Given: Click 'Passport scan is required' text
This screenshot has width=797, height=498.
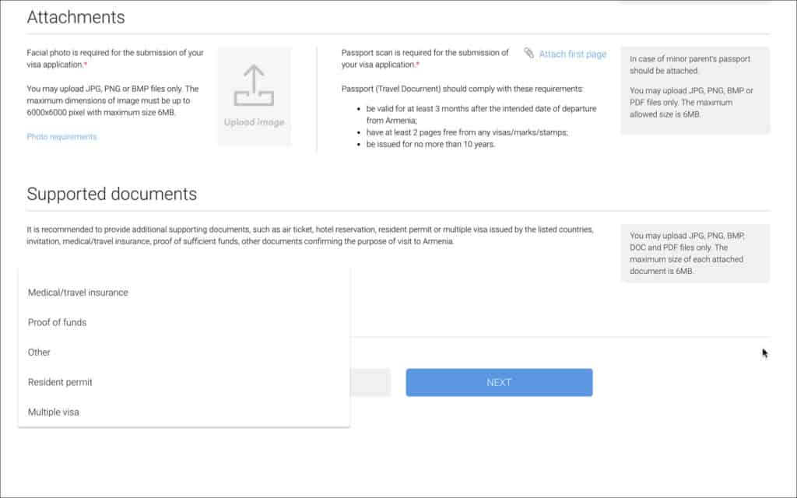Looking at the screenshot, I should (x=425, y=58).
